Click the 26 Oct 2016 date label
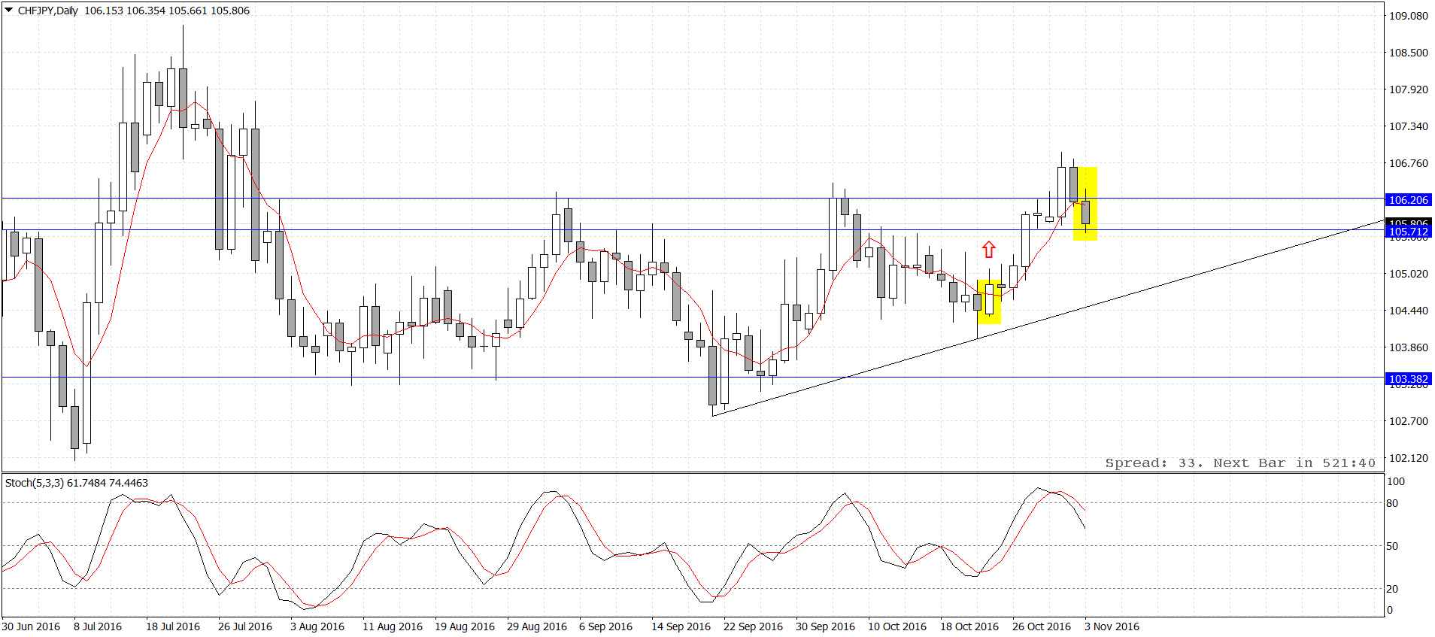Screen dimensions: 1435x637 click(x=1042, y=626)
